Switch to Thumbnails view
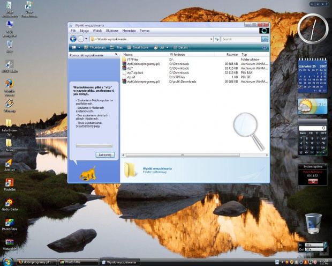This screenshot has width=332, height=266. point(95,48)
